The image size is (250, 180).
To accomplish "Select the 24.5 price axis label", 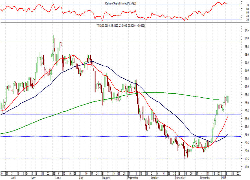I will pos(247,78).
